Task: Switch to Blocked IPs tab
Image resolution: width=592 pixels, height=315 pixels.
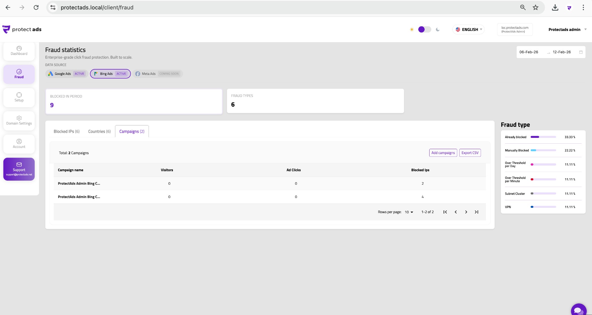Action: point(66,131)
